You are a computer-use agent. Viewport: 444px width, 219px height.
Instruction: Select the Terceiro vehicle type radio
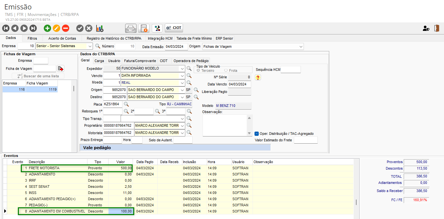(x=199, y=71)
